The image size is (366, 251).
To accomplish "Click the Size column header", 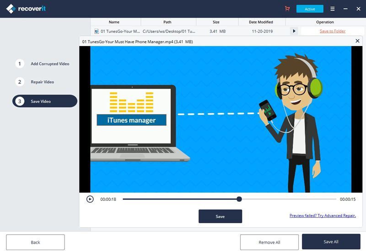I will pos(216,22).
